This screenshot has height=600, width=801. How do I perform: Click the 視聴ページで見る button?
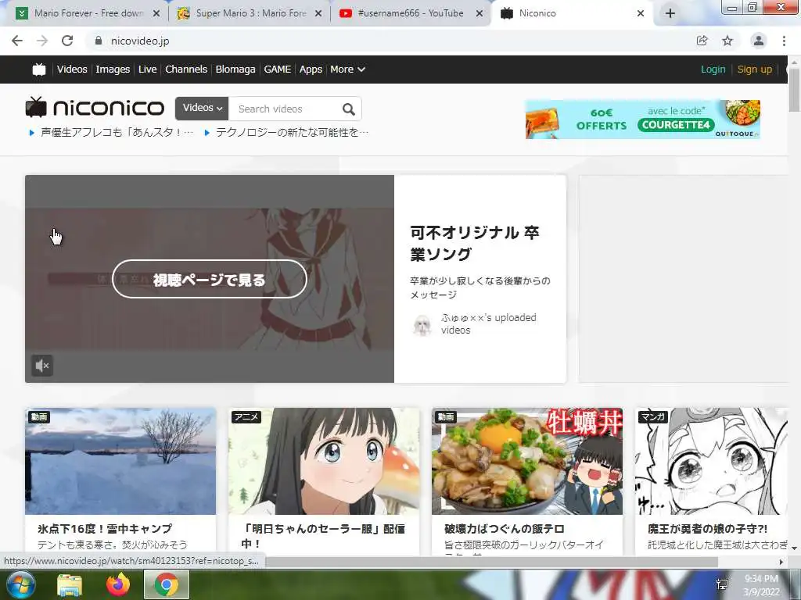210,279
